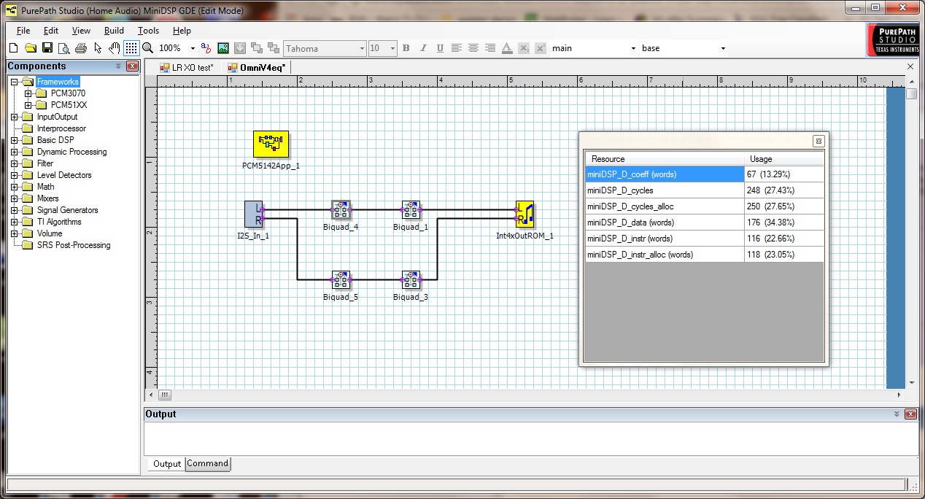The image size is (925, 499).
Task: Select the Biquad_3 block
Action: pyautogui.click(x=411, y=280)
